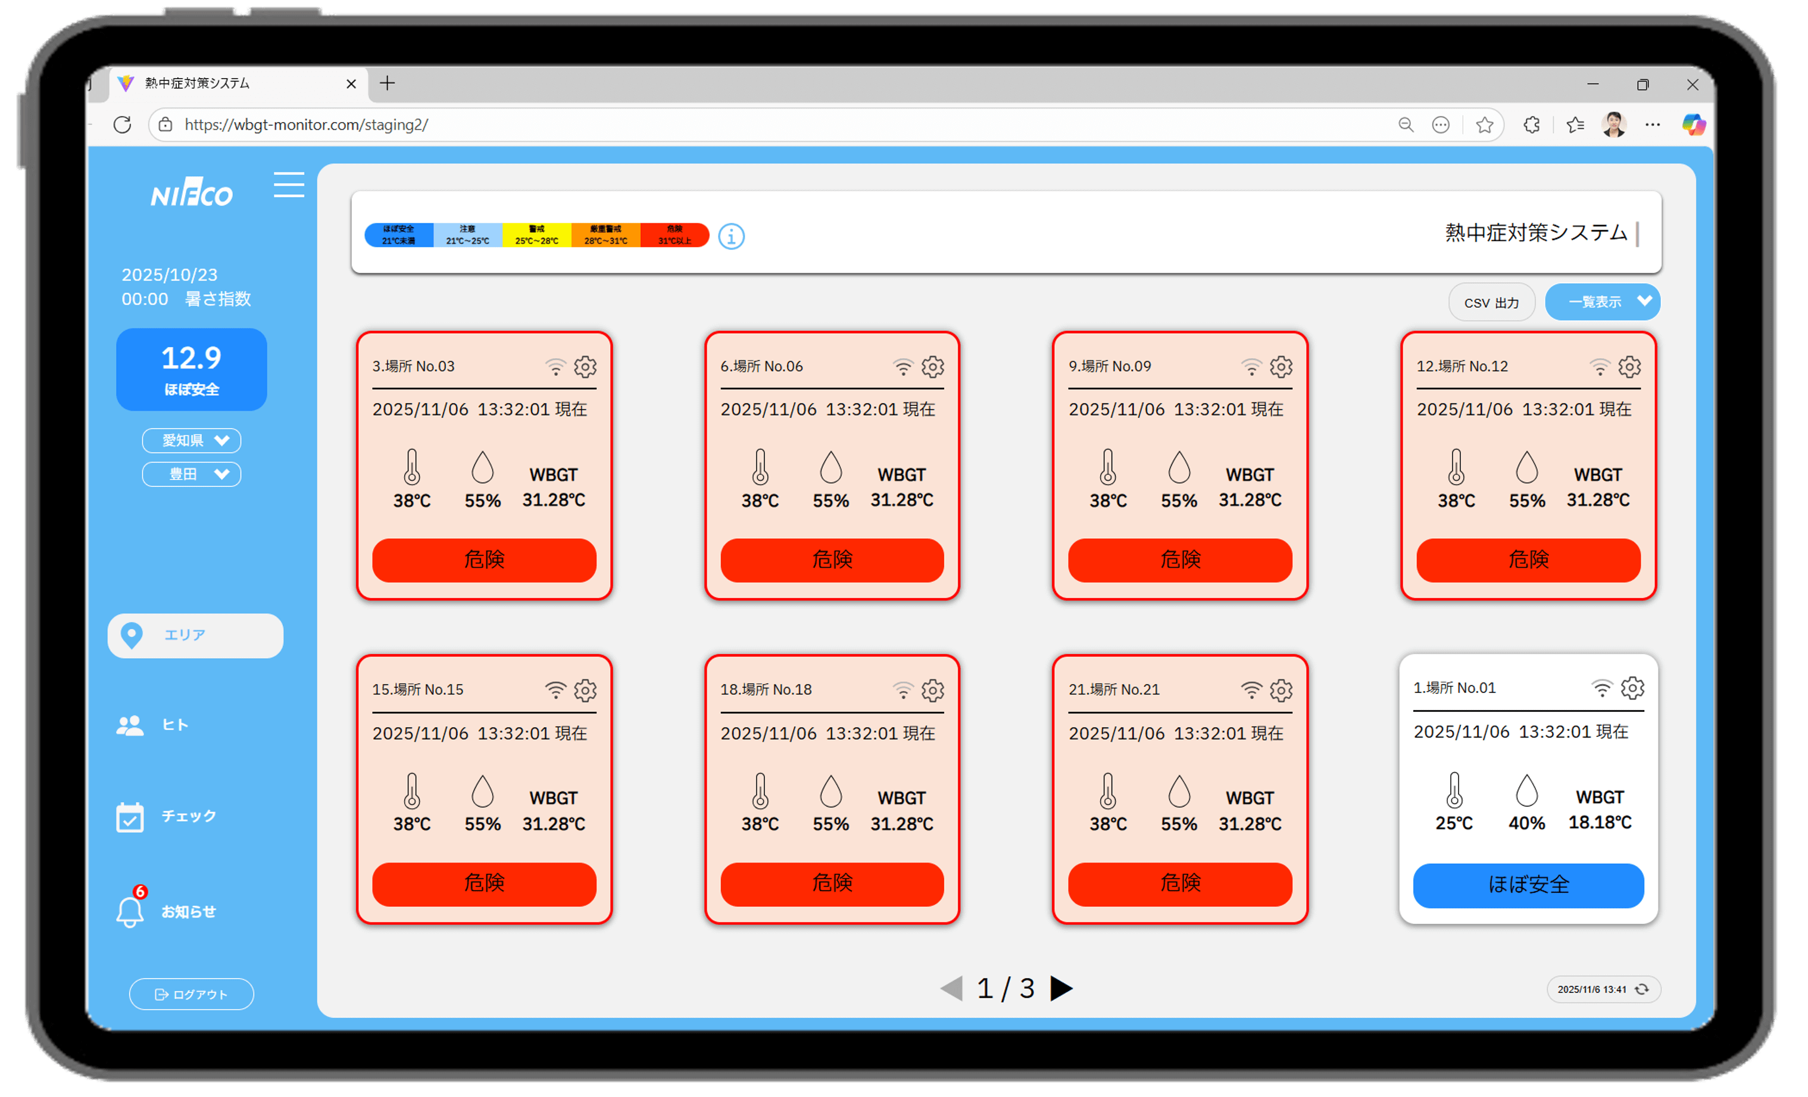
Task: Open settings gear for 場所 No.12
Action: (x=1629, y=366)
